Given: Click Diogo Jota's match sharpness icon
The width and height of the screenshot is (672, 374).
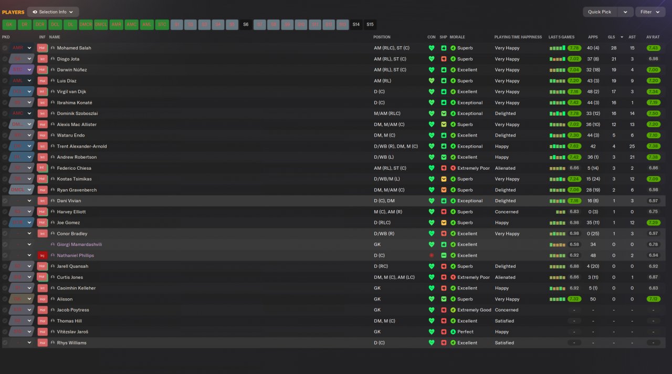Looking at the screenshot, I should pyautogui.click(x=443, y=59).
